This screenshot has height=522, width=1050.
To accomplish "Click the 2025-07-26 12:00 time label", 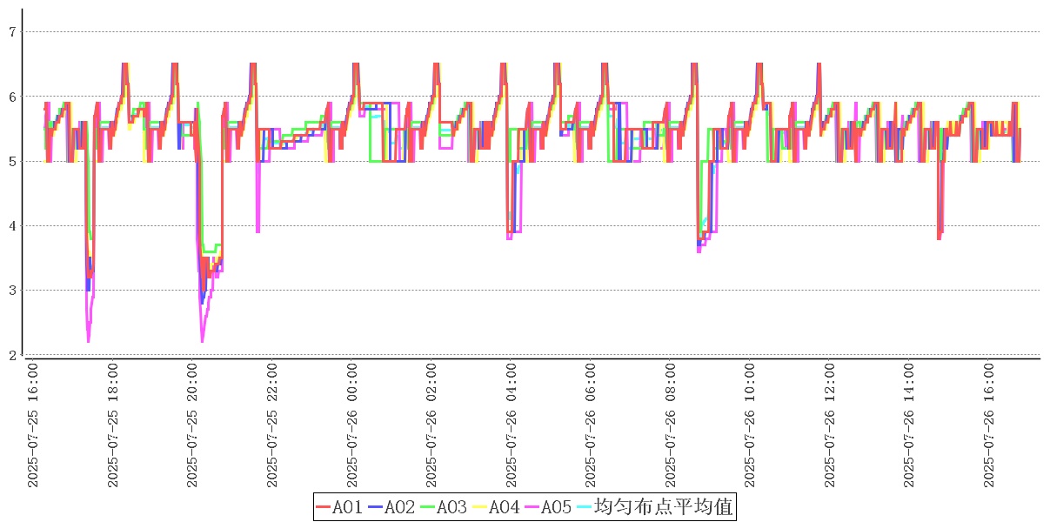I will click(x=830, y=426).
